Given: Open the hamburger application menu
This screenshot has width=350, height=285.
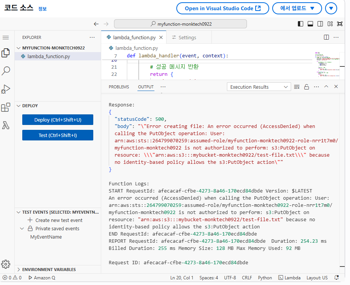Looking at the screenshot, I should click(x=6, y=37).
